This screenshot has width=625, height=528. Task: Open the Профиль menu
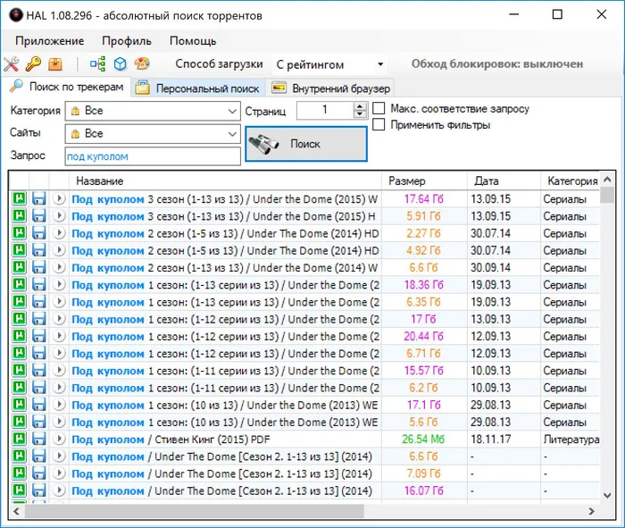[x=127, y=41]
